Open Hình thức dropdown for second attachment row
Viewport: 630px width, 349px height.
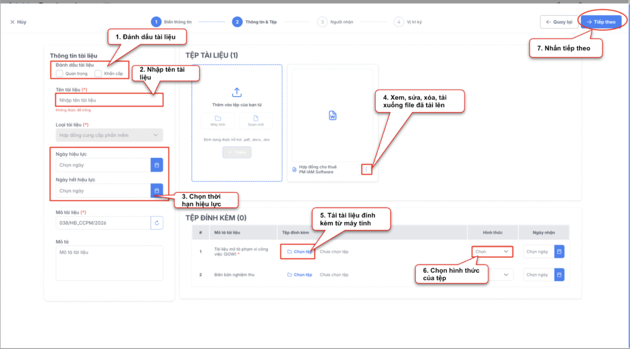pos(505,275)
